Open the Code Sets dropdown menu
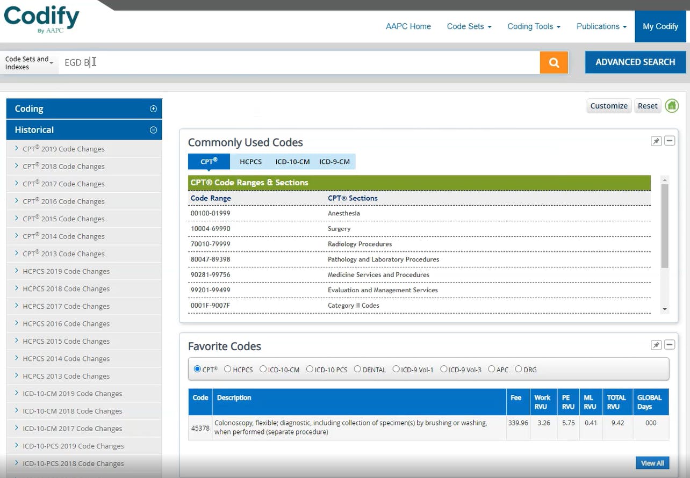The width and height of the screenshot is (690, 478). click(x=469, y=26)
